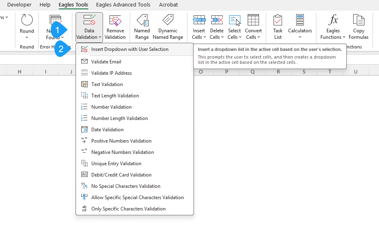The width and height of the screenshot is (379, 225).
Task: Choose Debit/Credit Card Validation
Action: 135,175
